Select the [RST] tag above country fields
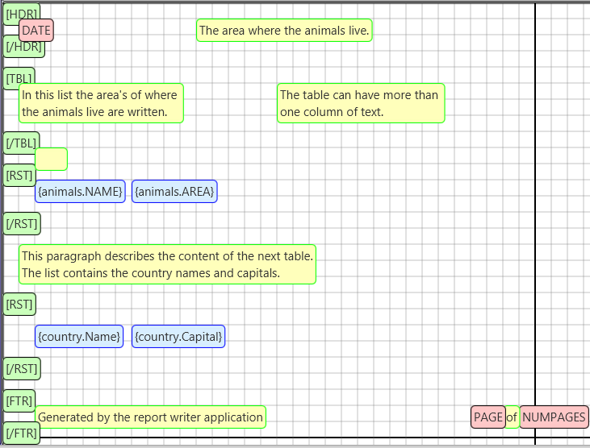The height and width of the screenshot is (448, 590). pos(19,305)
